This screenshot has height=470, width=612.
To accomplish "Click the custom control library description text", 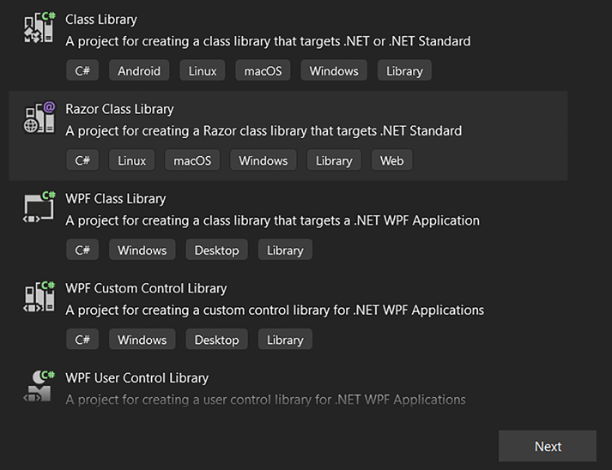I will pyautogui.click(x=275, y=310).
